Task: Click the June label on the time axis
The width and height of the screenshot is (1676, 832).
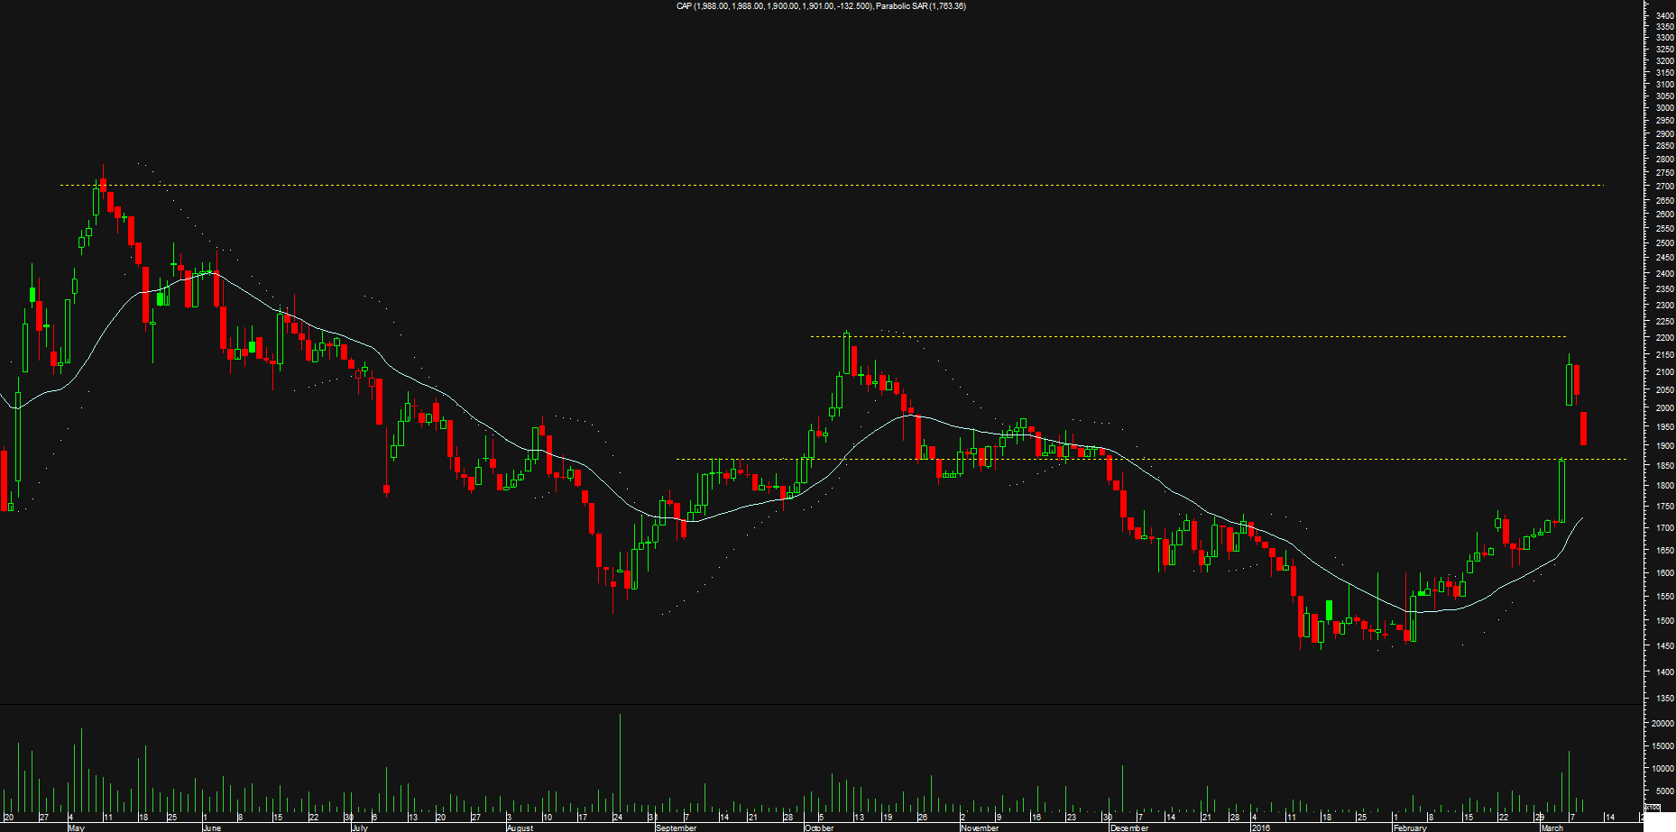Action: pos(212,827)
